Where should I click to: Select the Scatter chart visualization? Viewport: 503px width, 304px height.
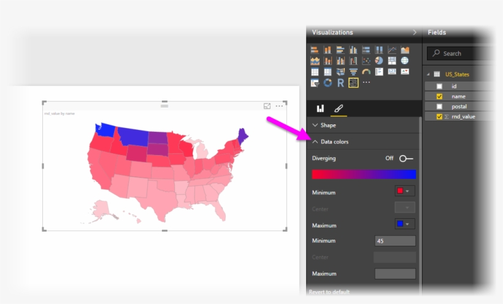coord(366,61)
